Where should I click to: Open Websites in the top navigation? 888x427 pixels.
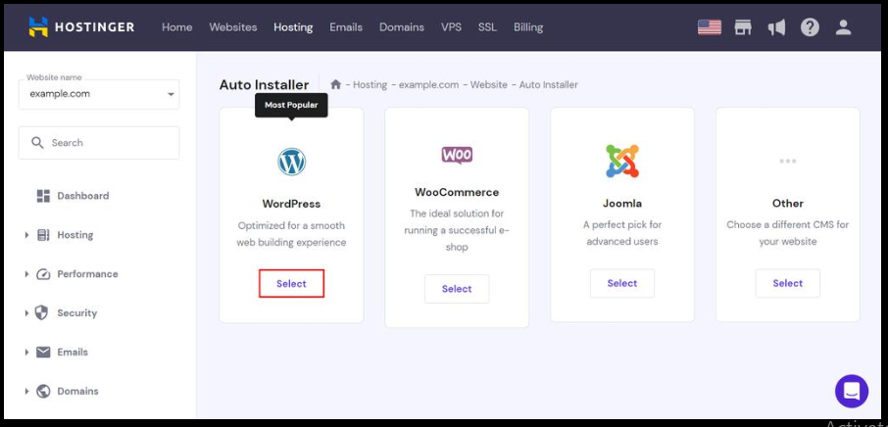pos(232,27)
